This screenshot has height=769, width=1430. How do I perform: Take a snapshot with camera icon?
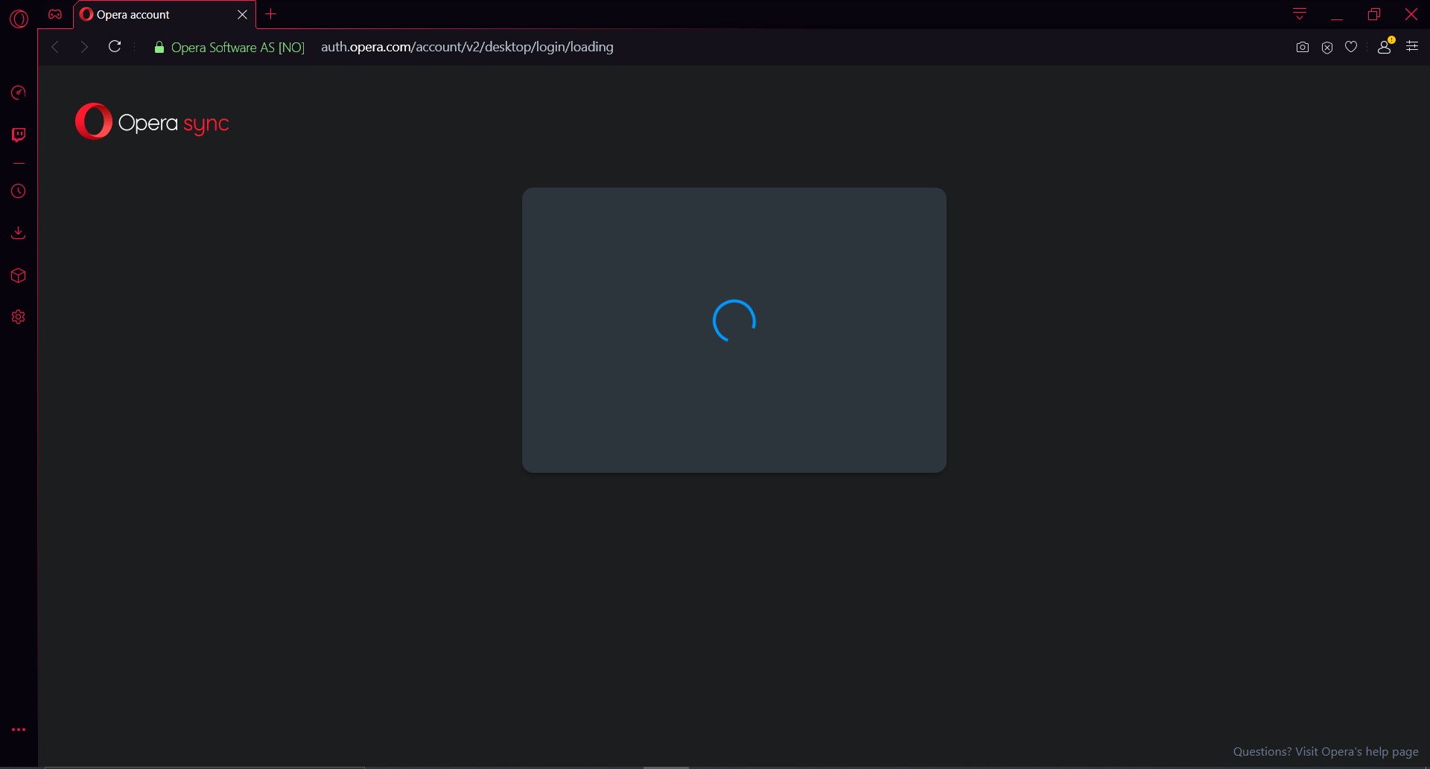1302,47
